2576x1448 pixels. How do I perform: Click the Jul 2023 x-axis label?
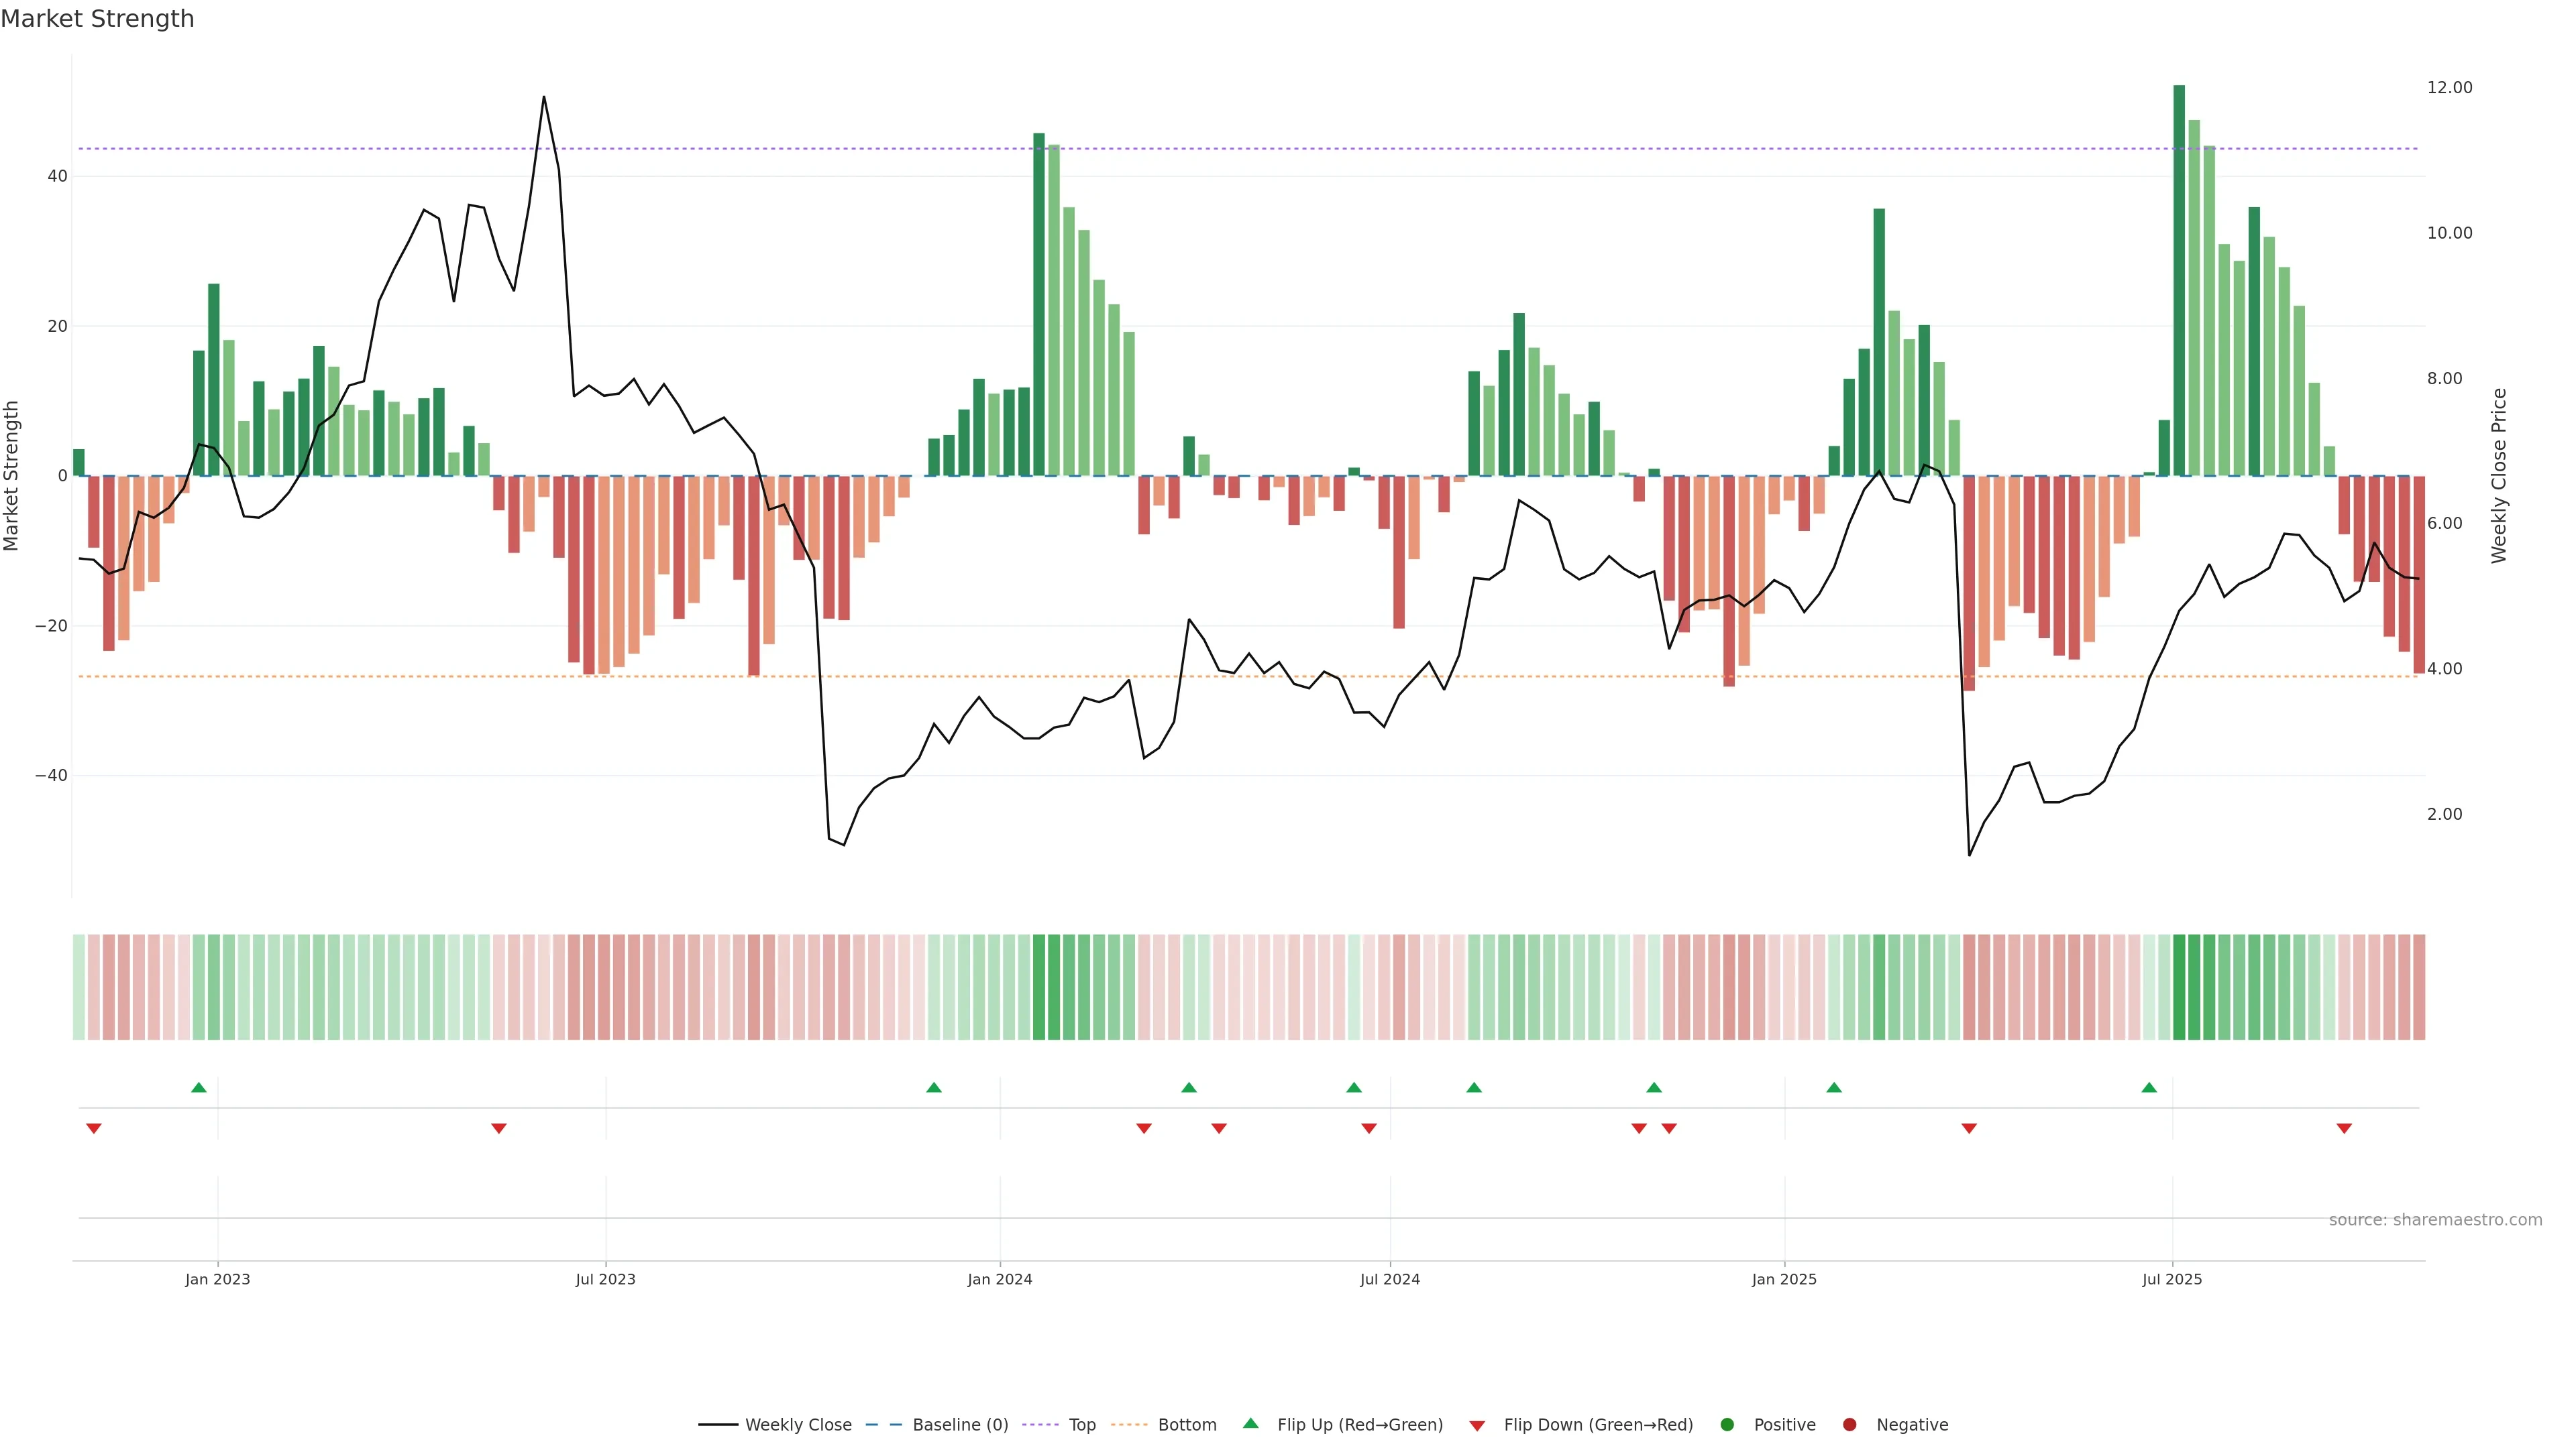point(605,1279)
